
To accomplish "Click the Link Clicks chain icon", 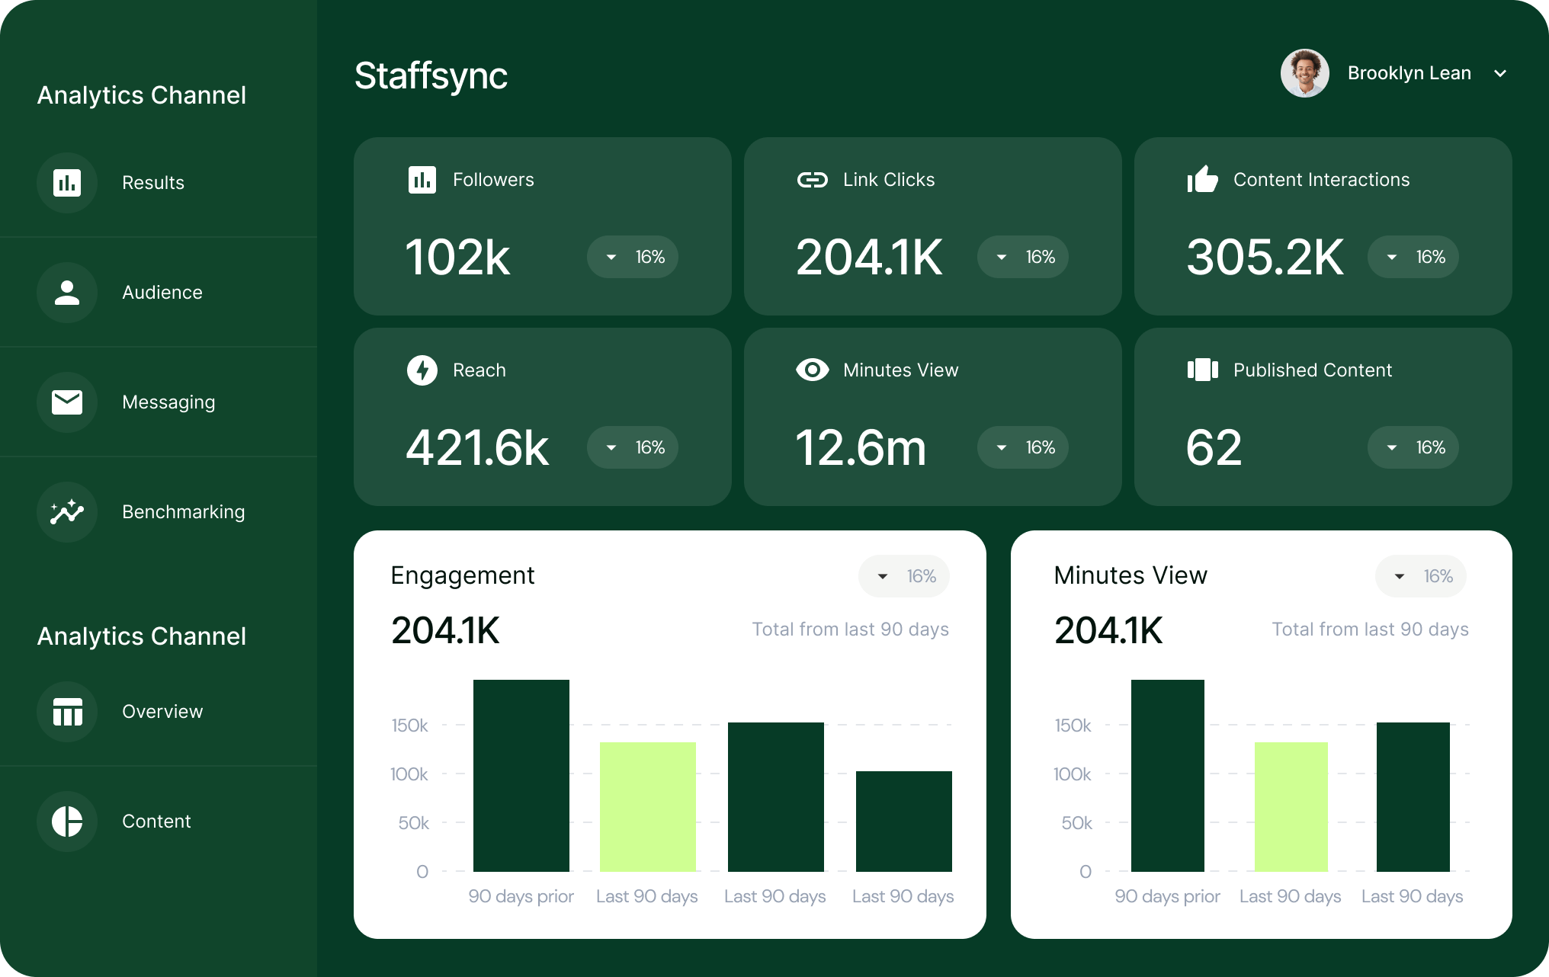I will pyautogui.click(x=812, y=180).
